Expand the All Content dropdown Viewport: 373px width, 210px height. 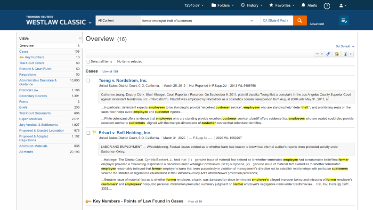point(117,21)
